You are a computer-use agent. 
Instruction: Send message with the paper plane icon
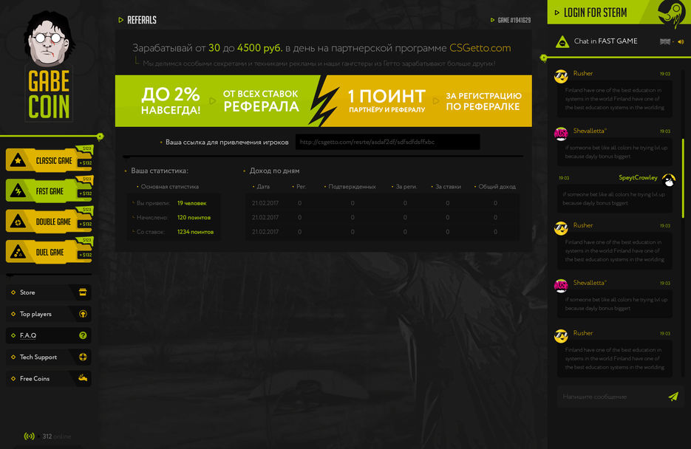point(673,397)
